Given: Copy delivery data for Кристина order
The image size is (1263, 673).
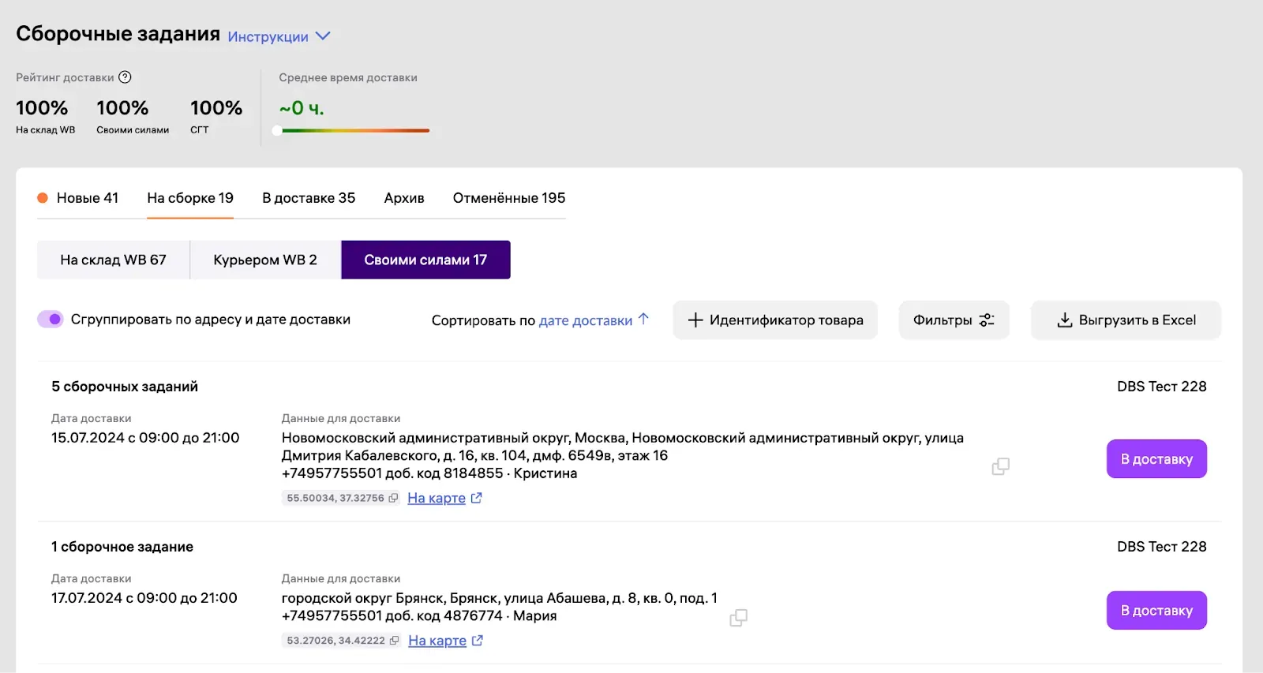Looking at the screenshot, I should coord(1000,466).
